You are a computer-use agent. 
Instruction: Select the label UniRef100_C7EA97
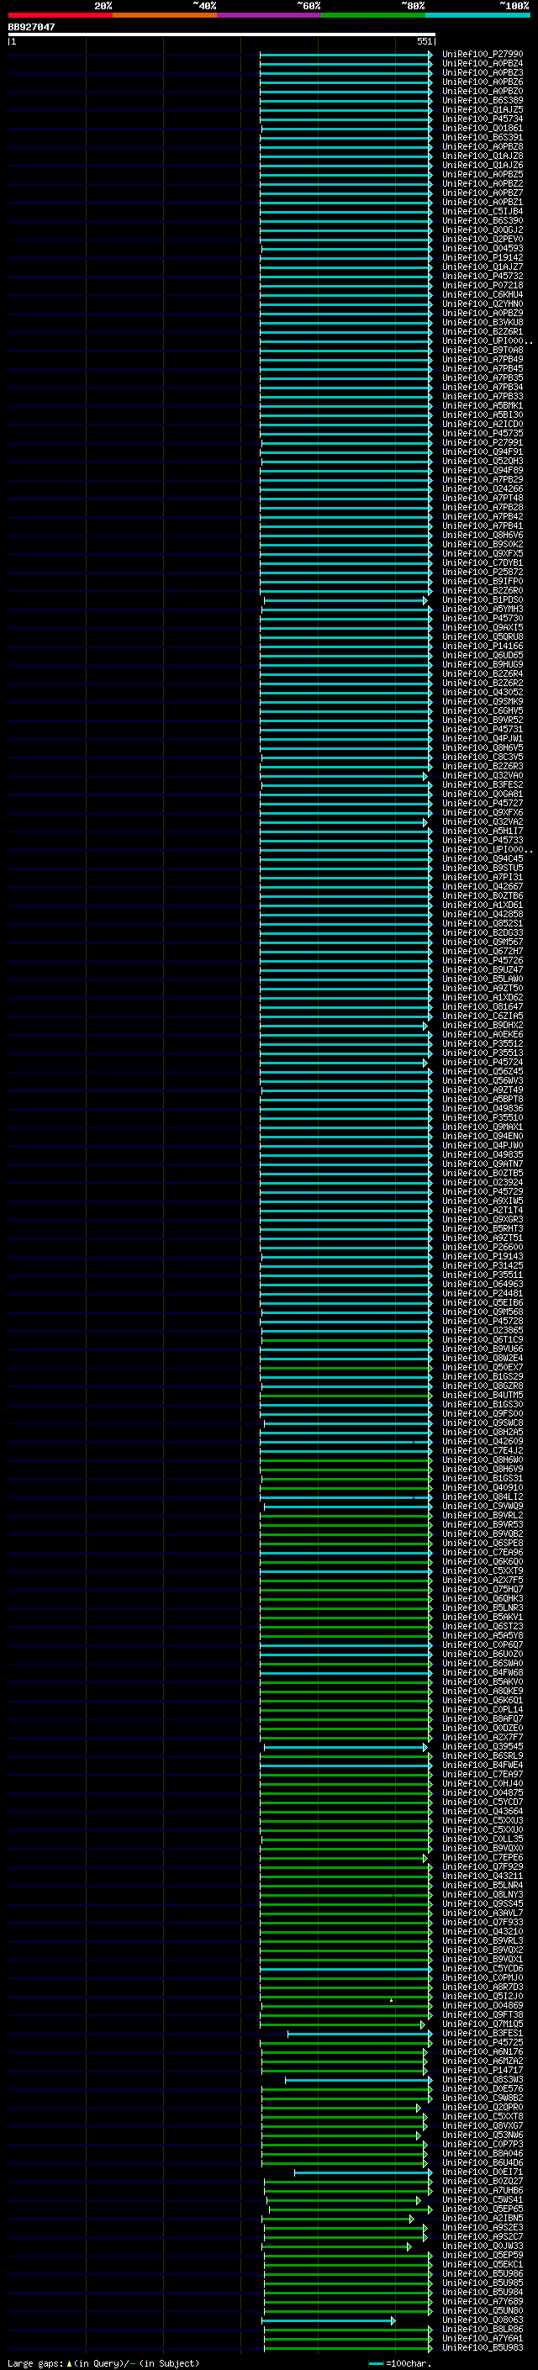[x=483, y=1774]
